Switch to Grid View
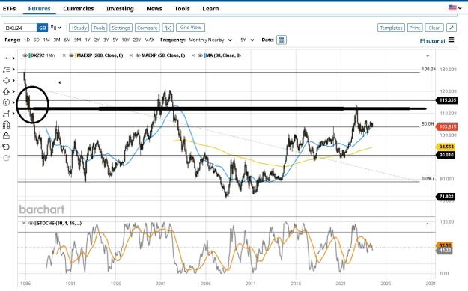The width and height of the screenshot is (468, 291). pos(190,28)
